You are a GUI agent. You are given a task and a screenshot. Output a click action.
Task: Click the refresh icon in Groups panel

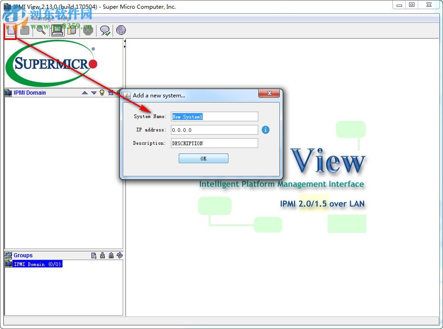point(119,256)
